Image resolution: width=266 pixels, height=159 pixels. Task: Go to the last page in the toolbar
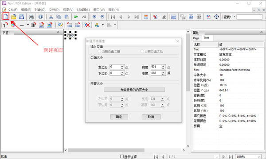[137, 17]
